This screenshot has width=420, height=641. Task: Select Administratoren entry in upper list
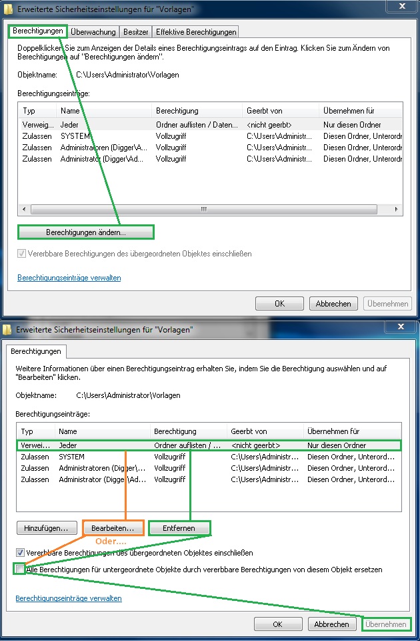(x=210, y=148)
